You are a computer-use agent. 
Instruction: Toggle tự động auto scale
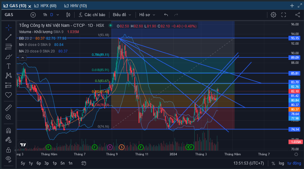tap(294, 163)
